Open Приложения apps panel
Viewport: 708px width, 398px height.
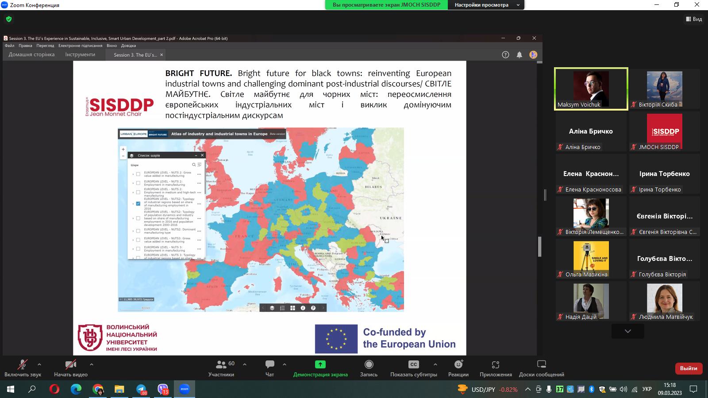point(495,368)
